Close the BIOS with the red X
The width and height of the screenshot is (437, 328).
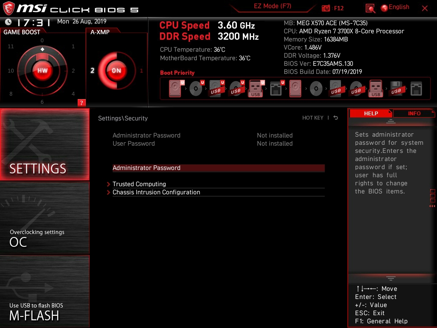point(425,9)
